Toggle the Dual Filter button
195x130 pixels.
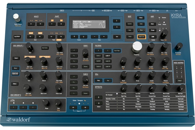tap(117, 51)
